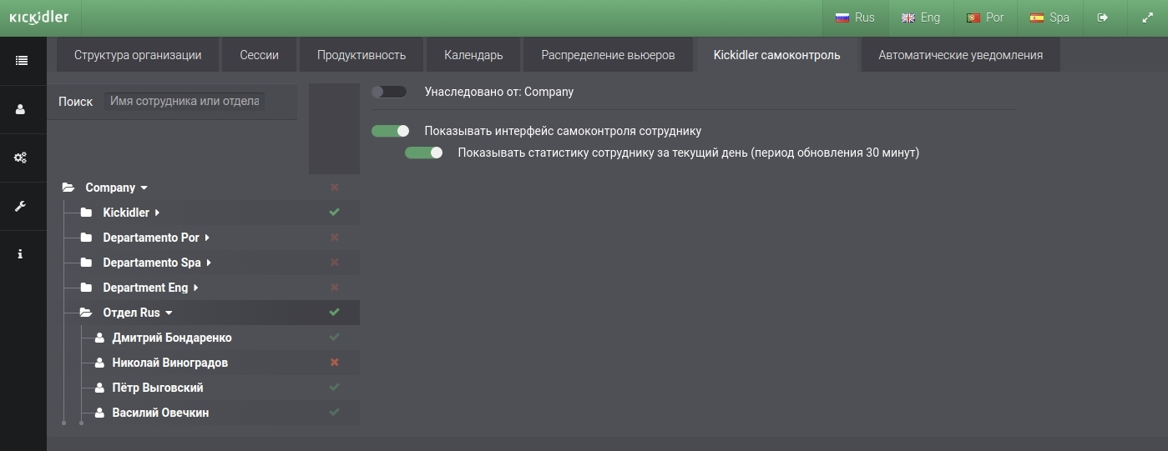Switch language to Eng
The height and width of the screenshot is (451, 1168).
[920, 18]
